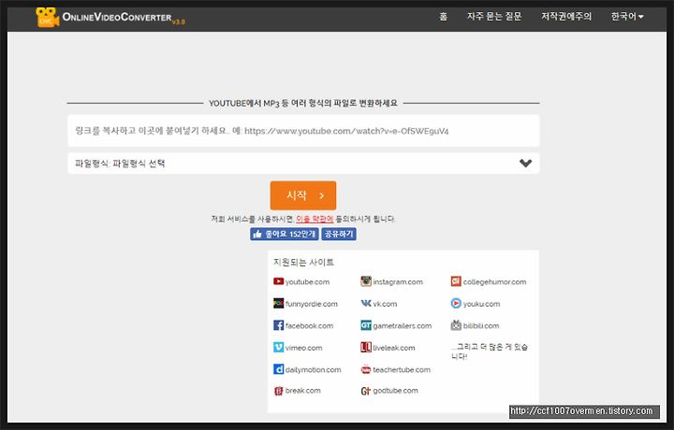Click the facebook.com text label
The image size is (674, 430).
point(310,325)
